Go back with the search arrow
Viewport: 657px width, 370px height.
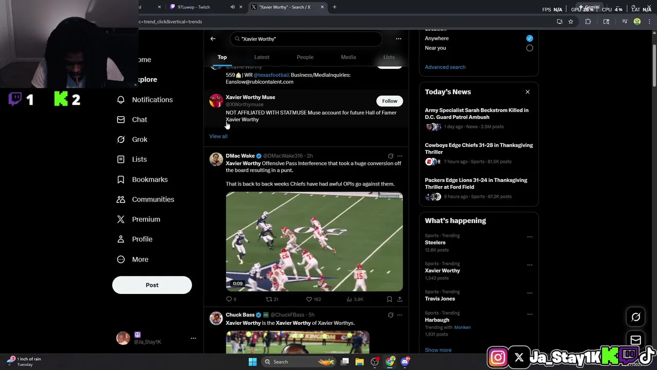click(x=213, y=39)
